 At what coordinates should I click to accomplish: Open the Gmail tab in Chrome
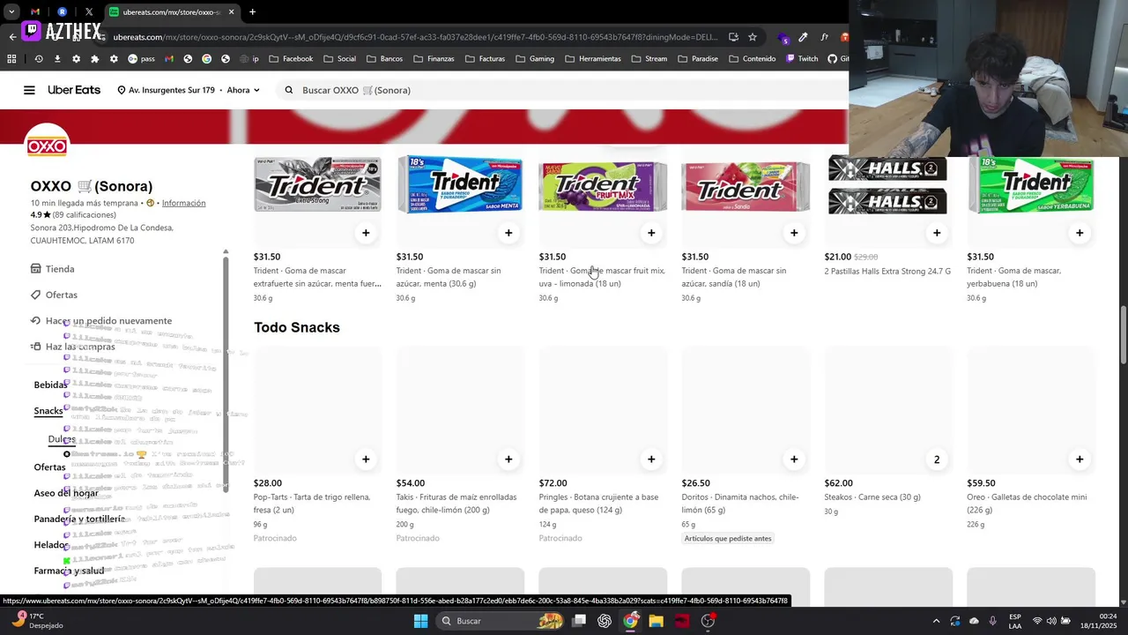click(x=35, y=12)
